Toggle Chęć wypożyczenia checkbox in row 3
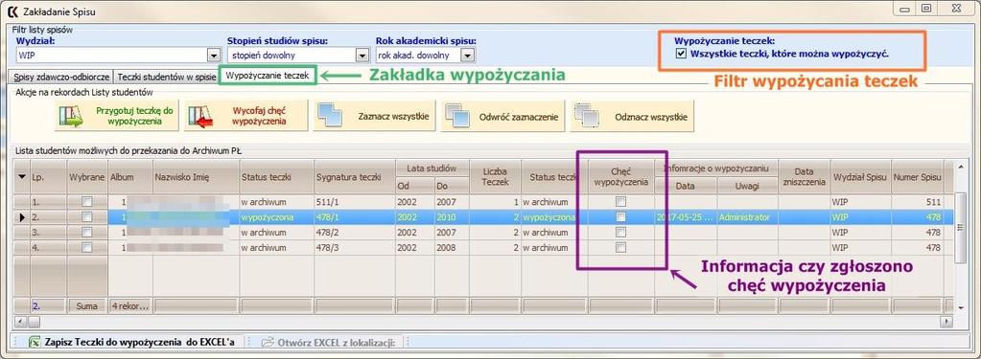Viewport: 981px width, 359px height. click(x=620, y=233)
